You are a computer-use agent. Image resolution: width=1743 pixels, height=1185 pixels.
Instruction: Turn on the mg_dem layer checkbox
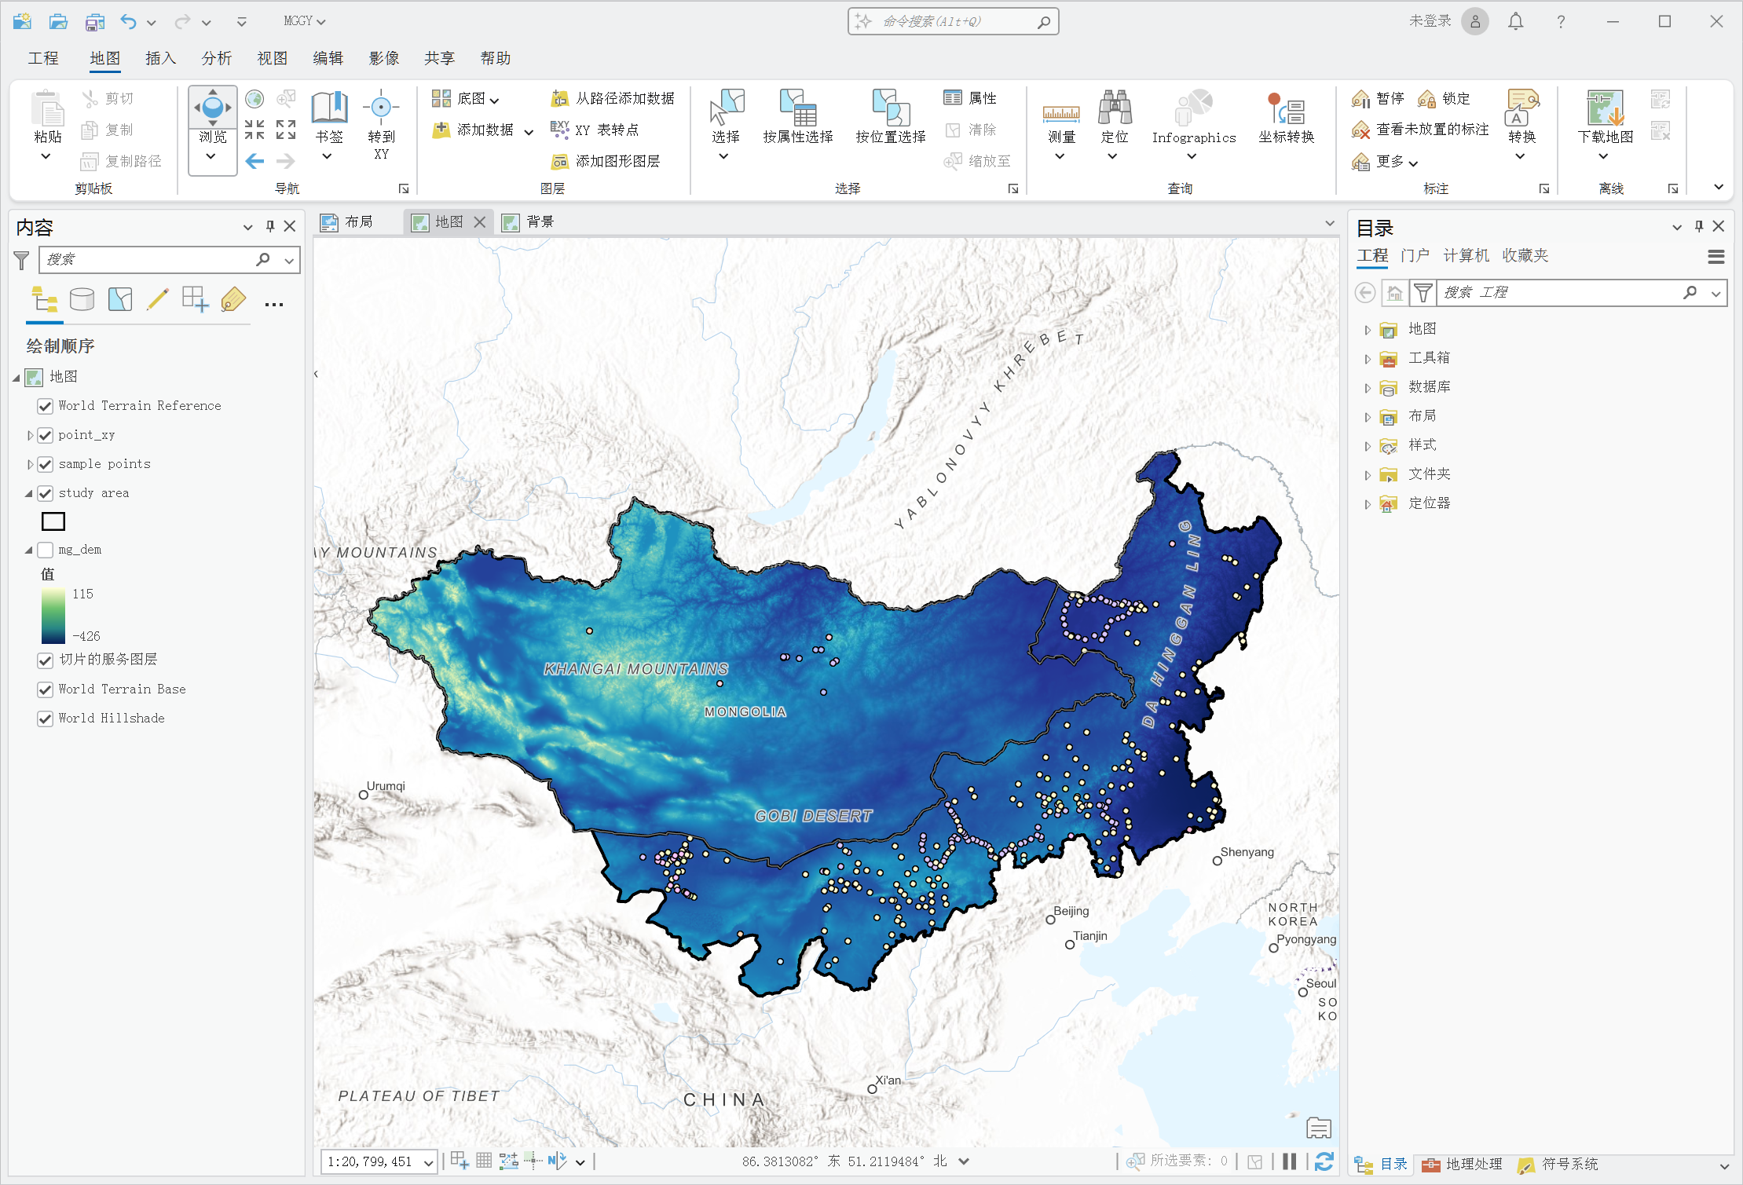pyautogui.click(x=46, y=550)
